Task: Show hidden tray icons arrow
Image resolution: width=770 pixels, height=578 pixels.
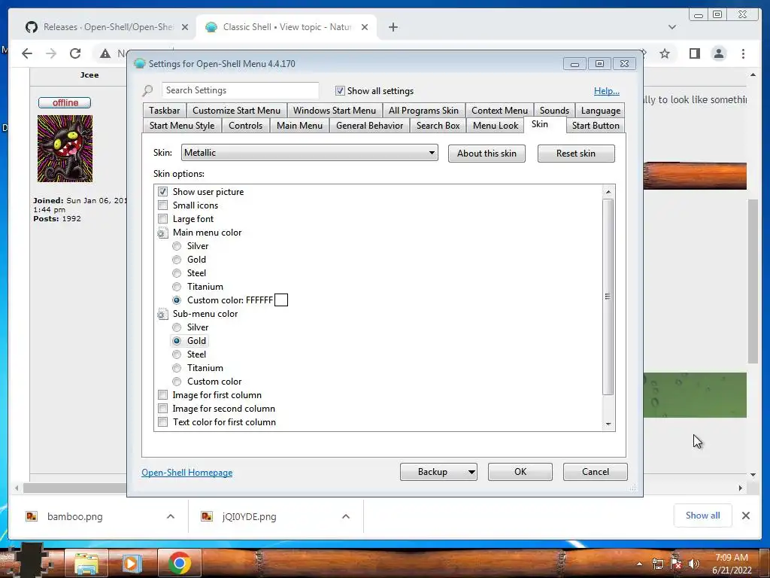Action: click(x=639, y=564)
